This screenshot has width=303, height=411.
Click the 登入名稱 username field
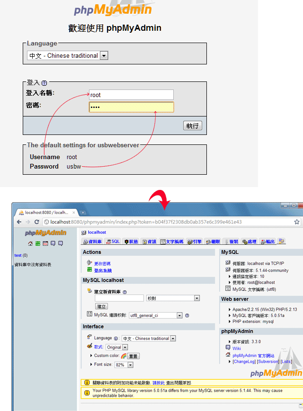[131, 95]
